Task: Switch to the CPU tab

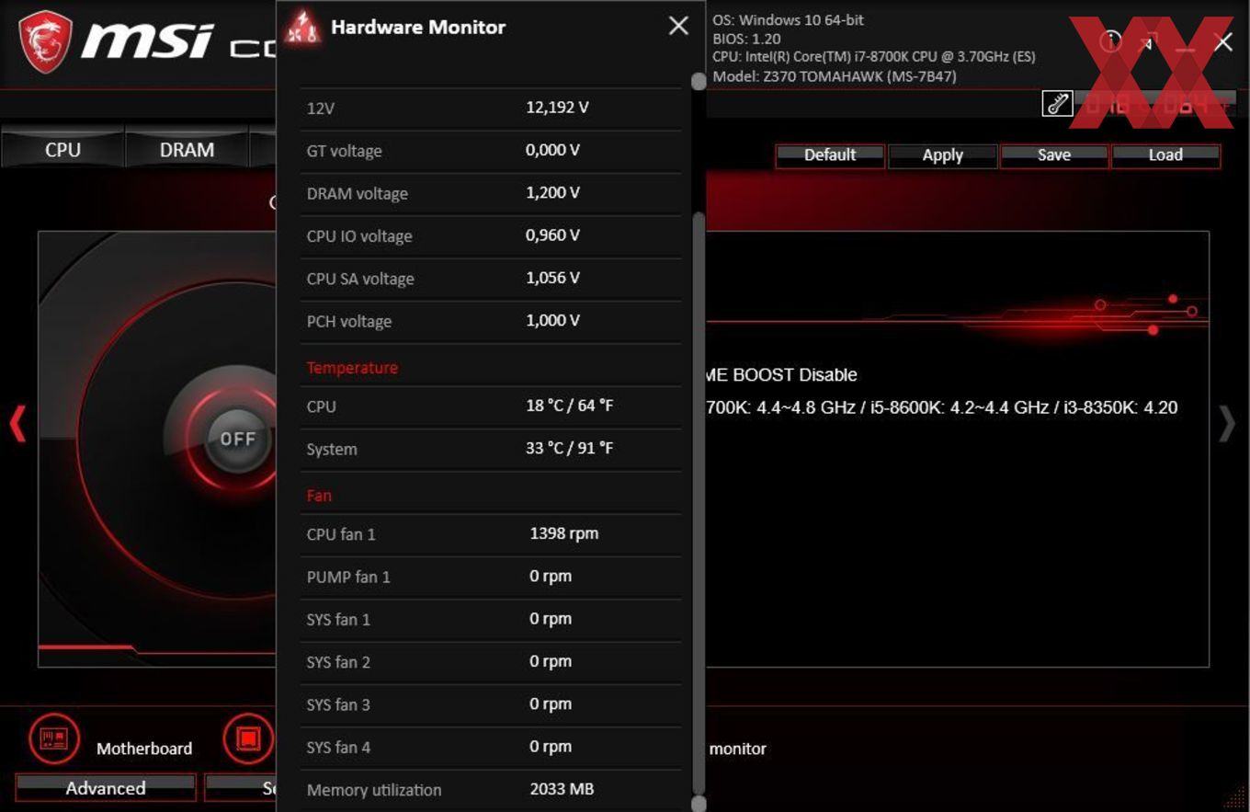Action: pos(62,150)
